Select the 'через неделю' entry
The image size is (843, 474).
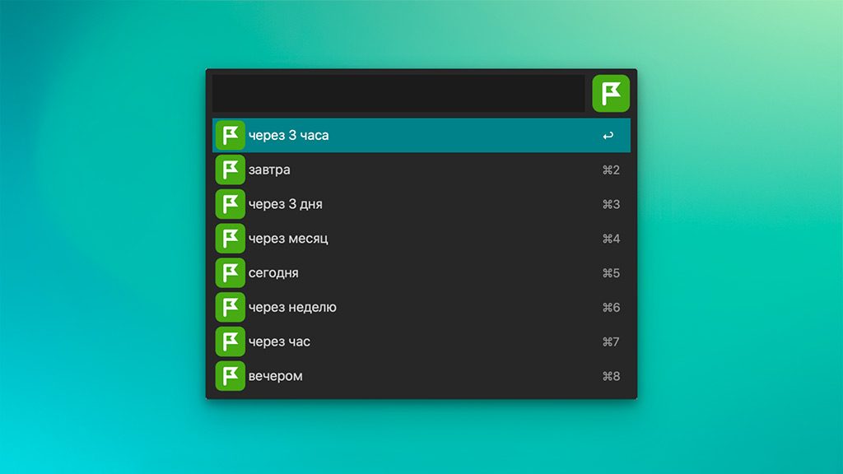[x=421, y=308]
